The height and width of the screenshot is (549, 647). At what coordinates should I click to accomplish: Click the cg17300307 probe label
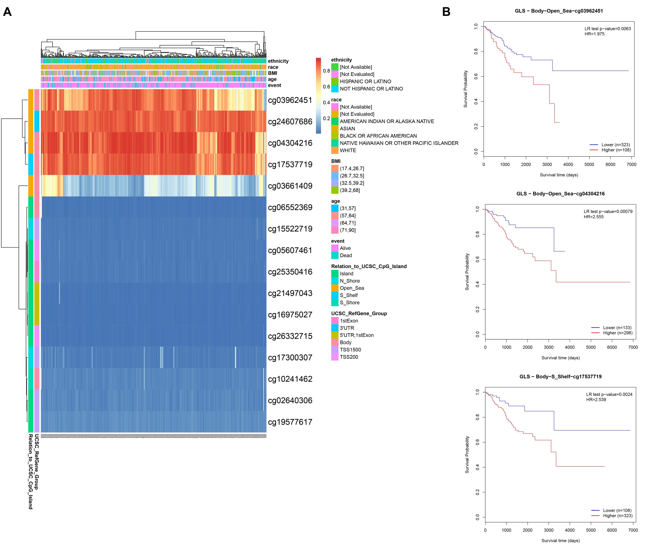coord(290,357)
